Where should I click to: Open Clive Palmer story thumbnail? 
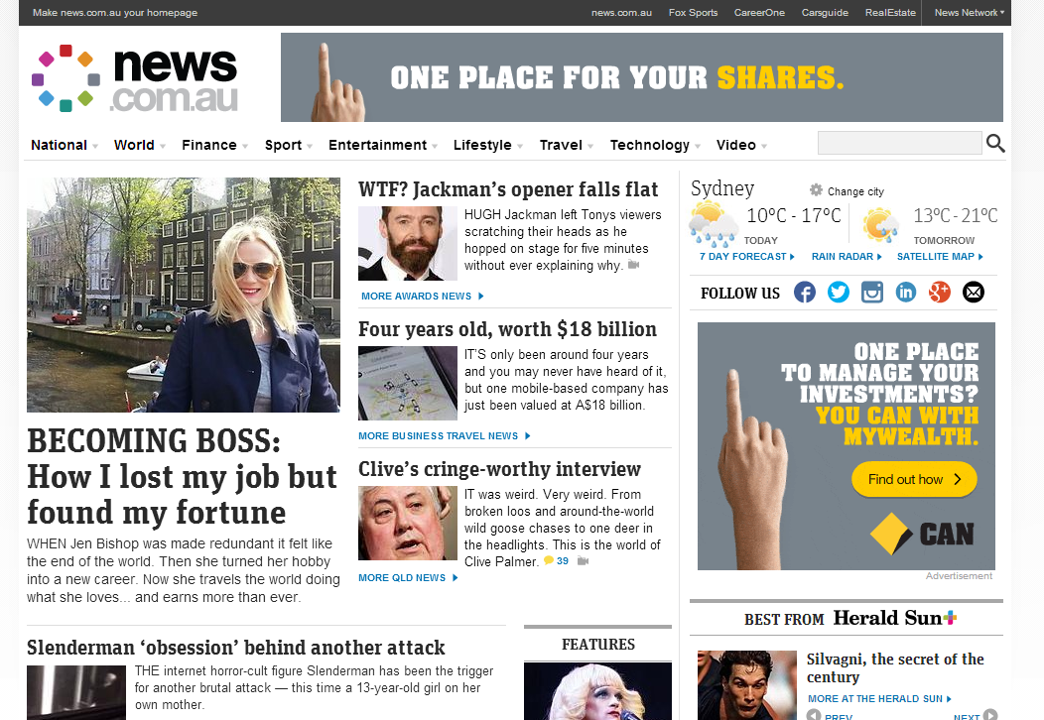(x=408, y=523)
